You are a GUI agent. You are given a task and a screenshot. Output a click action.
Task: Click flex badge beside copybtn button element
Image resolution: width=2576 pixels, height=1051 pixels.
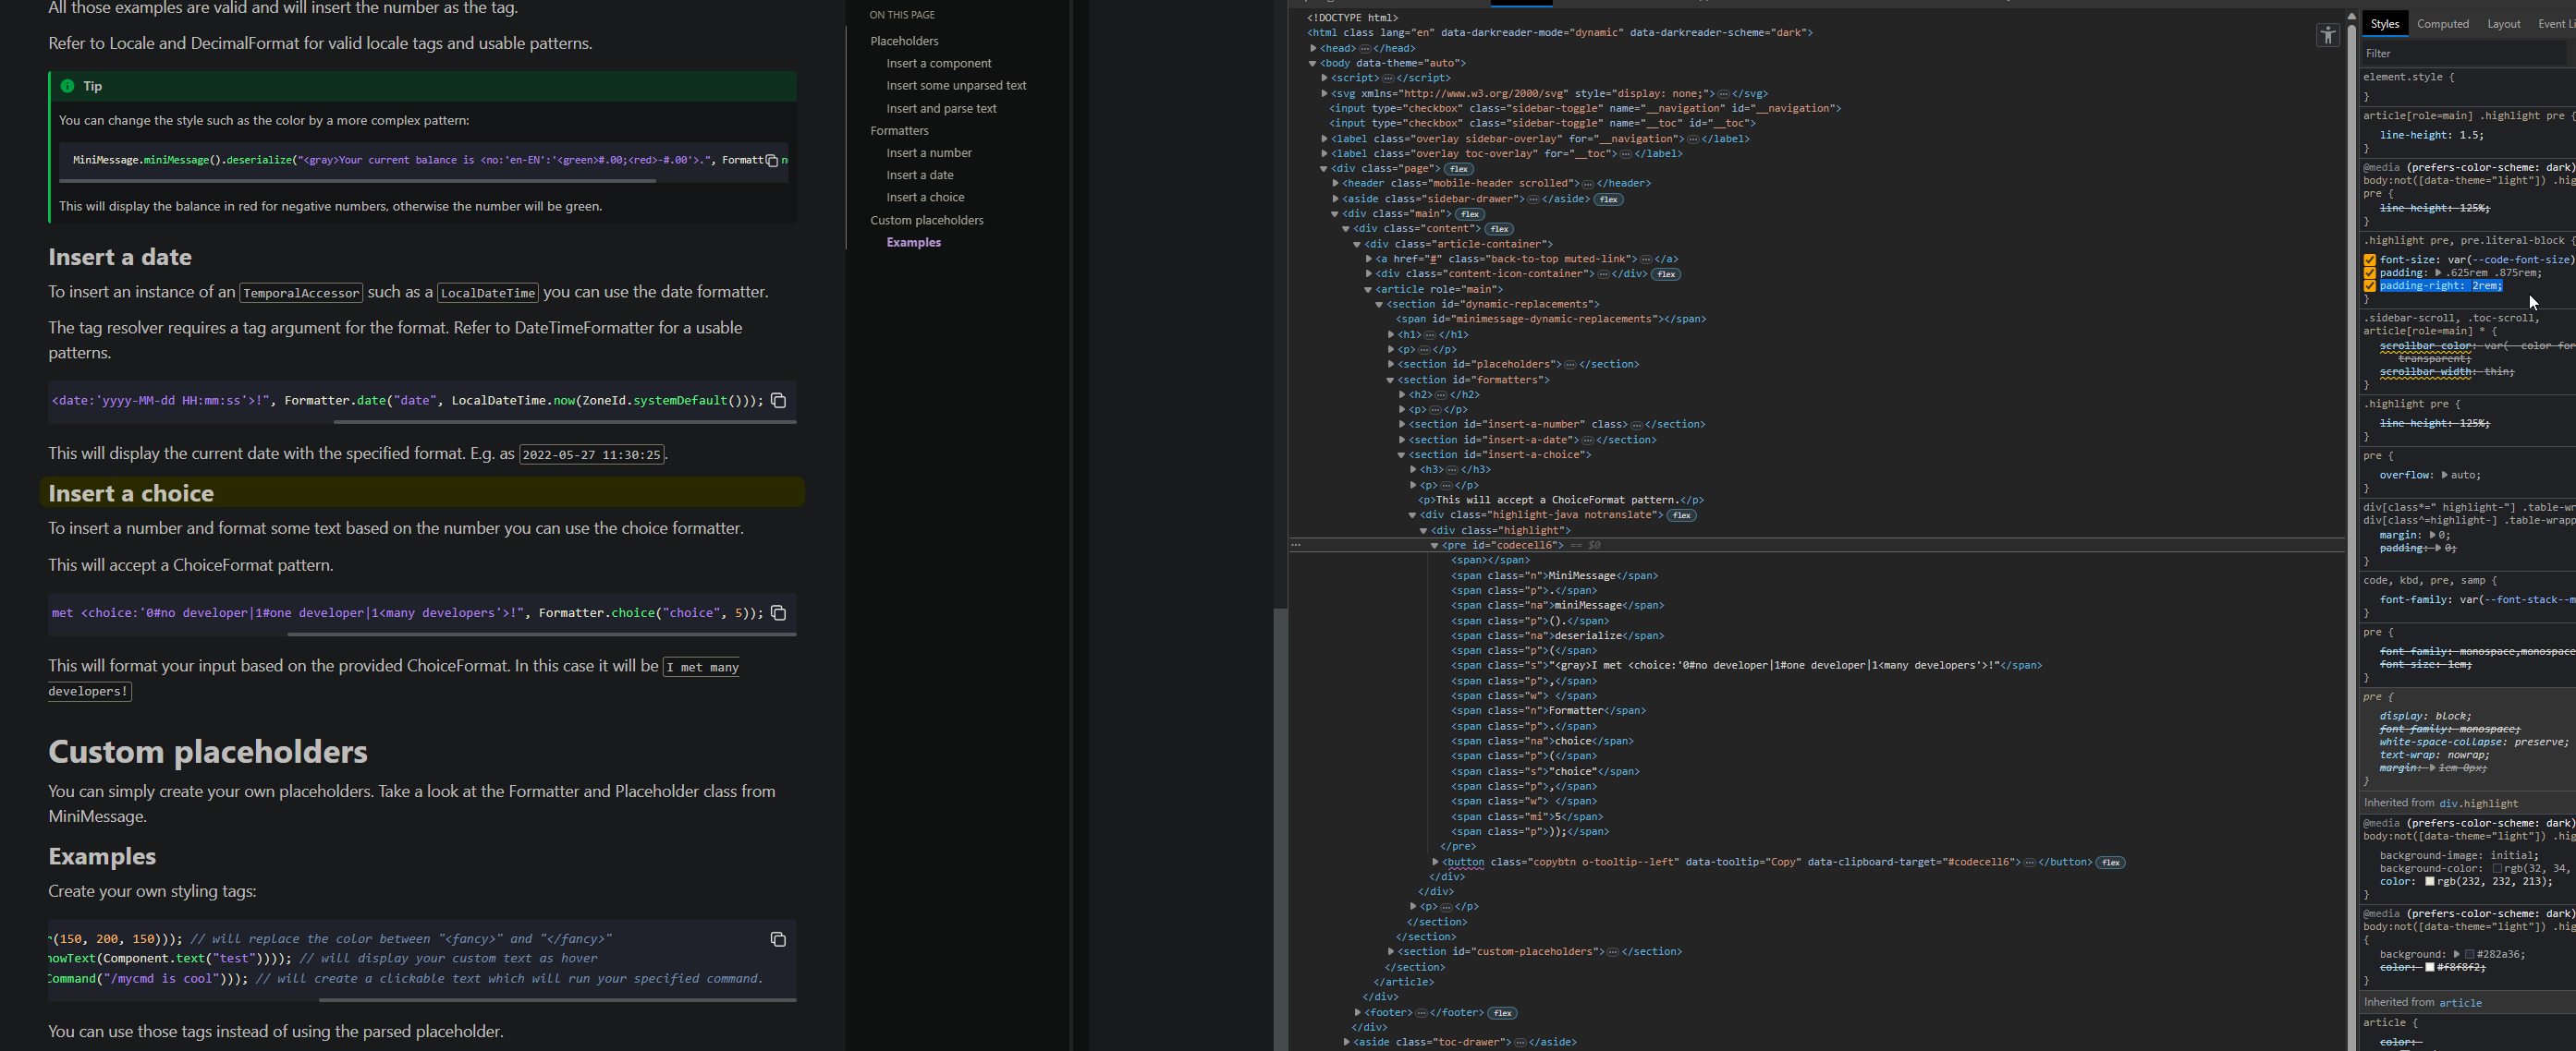2110,863
